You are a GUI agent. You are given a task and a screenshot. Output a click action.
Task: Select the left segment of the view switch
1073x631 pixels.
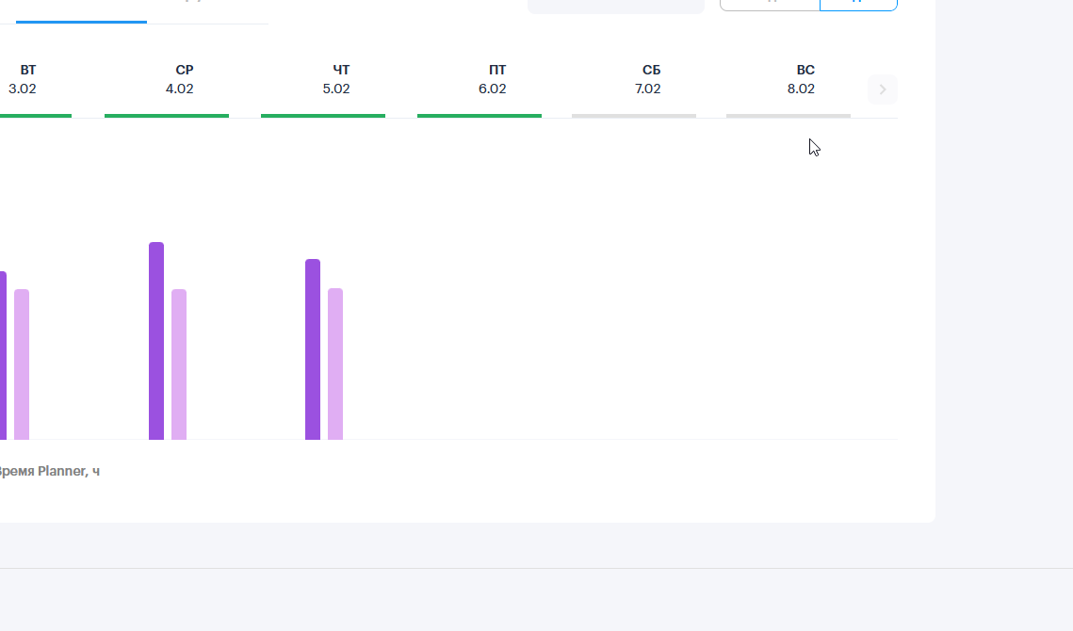tap(770, 4)
